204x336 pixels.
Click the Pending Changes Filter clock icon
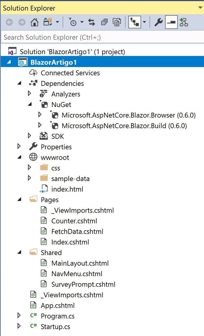point(73,22)
